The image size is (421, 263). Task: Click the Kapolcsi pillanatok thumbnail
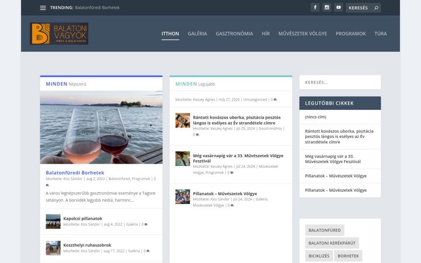point(53,222)
